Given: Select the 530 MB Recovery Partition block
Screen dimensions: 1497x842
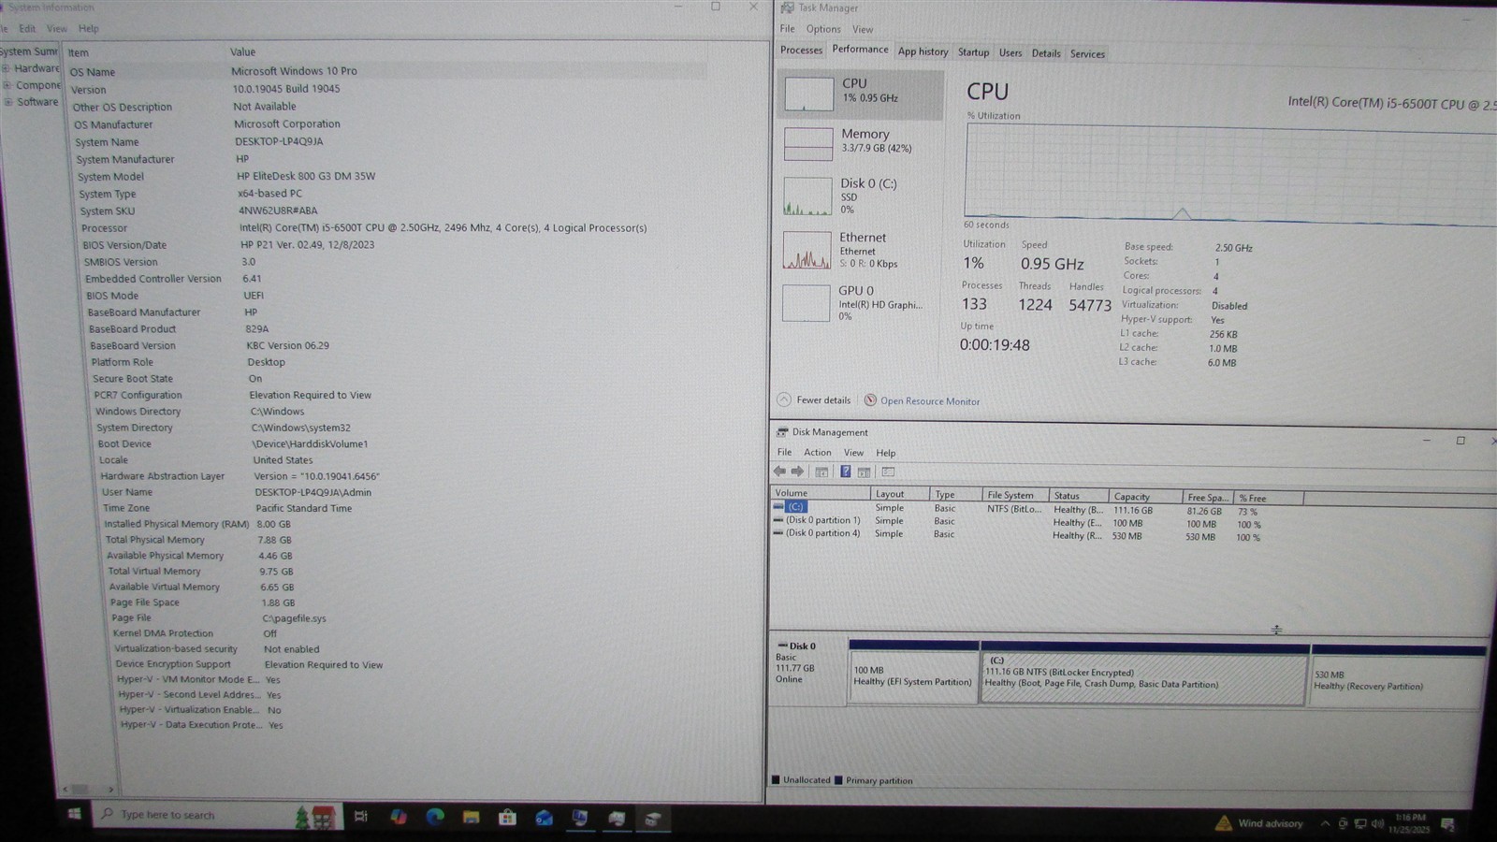Looking at the screenshot, I should (x=1399, y=676).
